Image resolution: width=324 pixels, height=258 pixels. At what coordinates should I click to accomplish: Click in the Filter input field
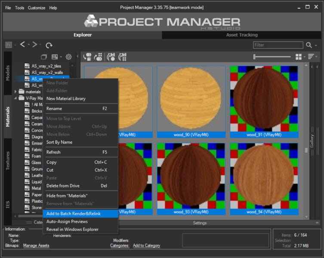[x=278, y=45]
